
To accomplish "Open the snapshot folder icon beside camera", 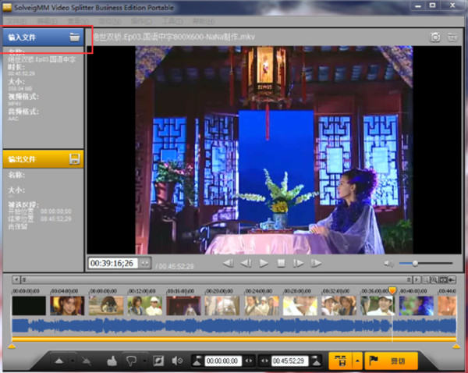I will [452, 37].
